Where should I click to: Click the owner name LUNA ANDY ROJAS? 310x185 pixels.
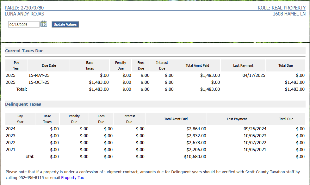click(24, 14)
